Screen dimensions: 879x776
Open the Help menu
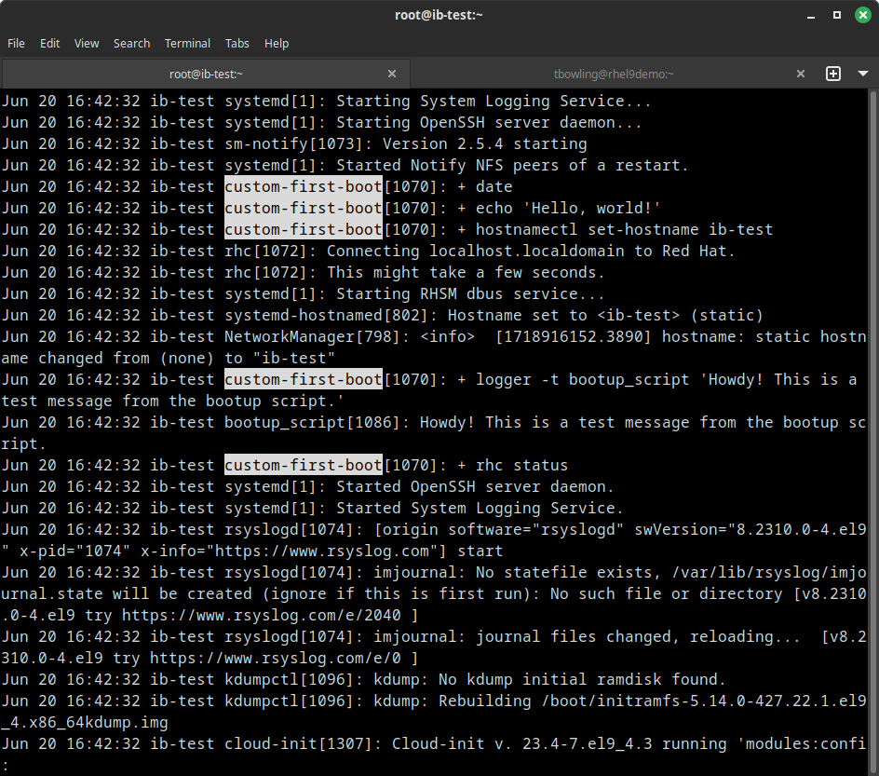point(277,43)
